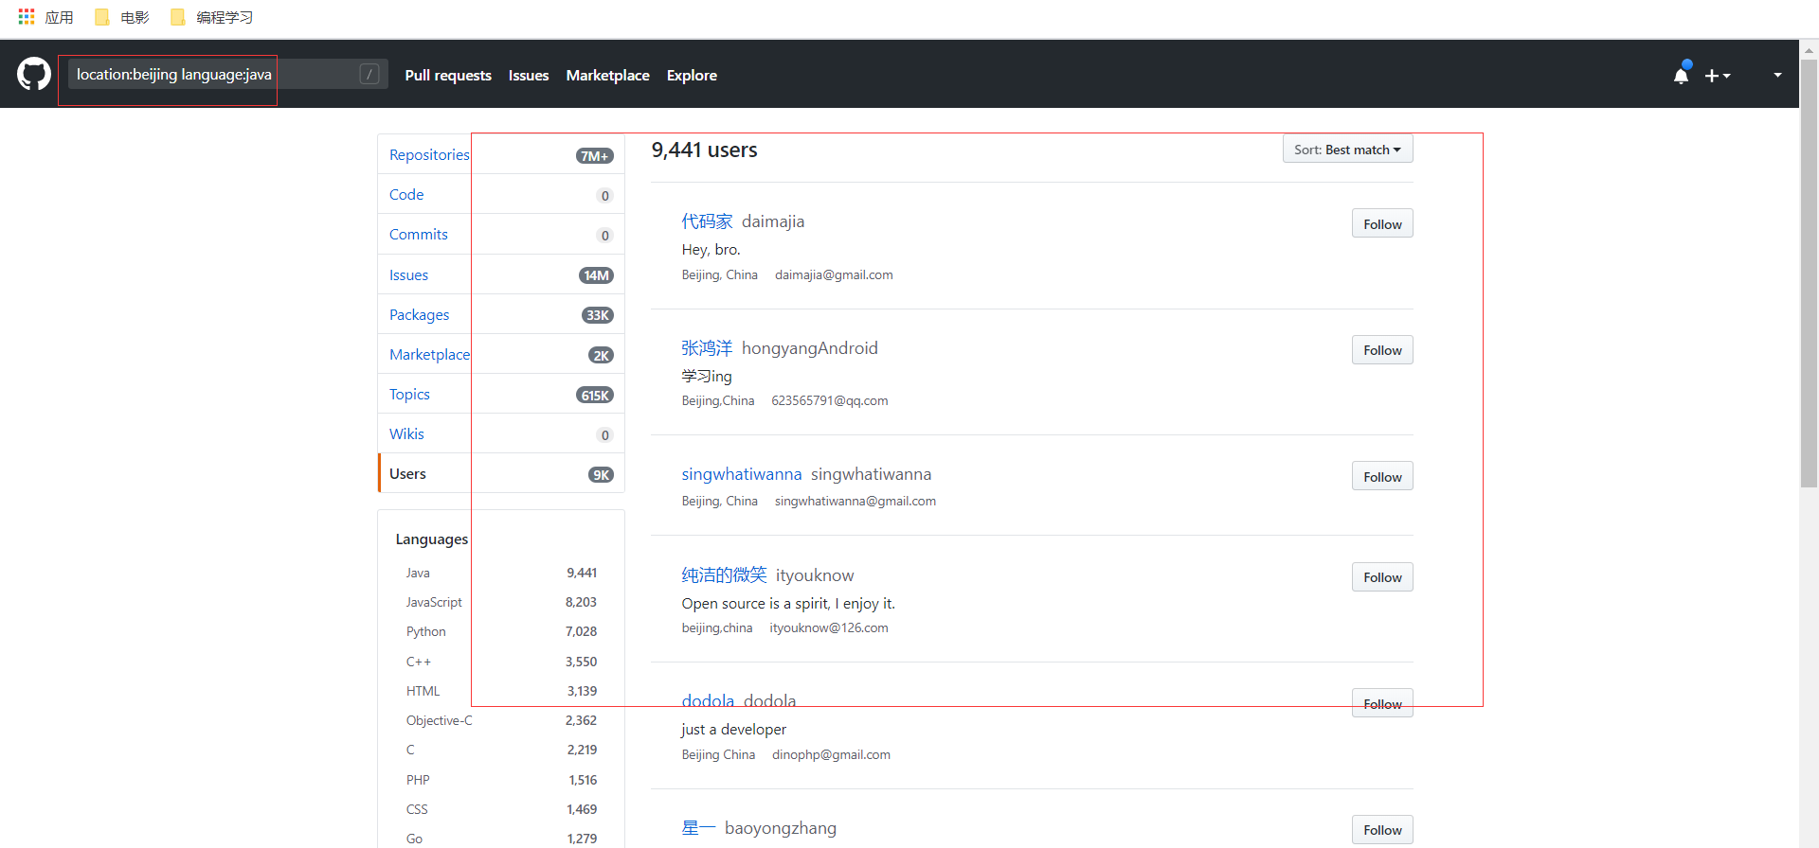Filter users by C++ language

click(501, 662)
